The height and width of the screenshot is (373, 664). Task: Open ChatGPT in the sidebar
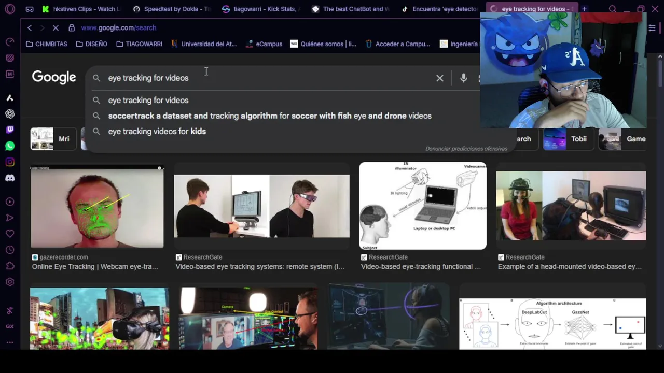tap(10, 114)
